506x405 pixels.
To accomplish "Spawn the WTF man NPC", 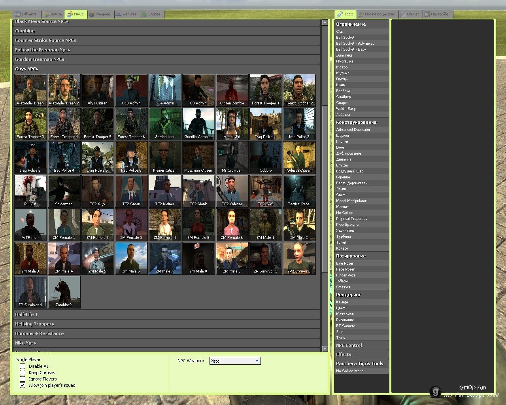I will (x=30, y=225).
